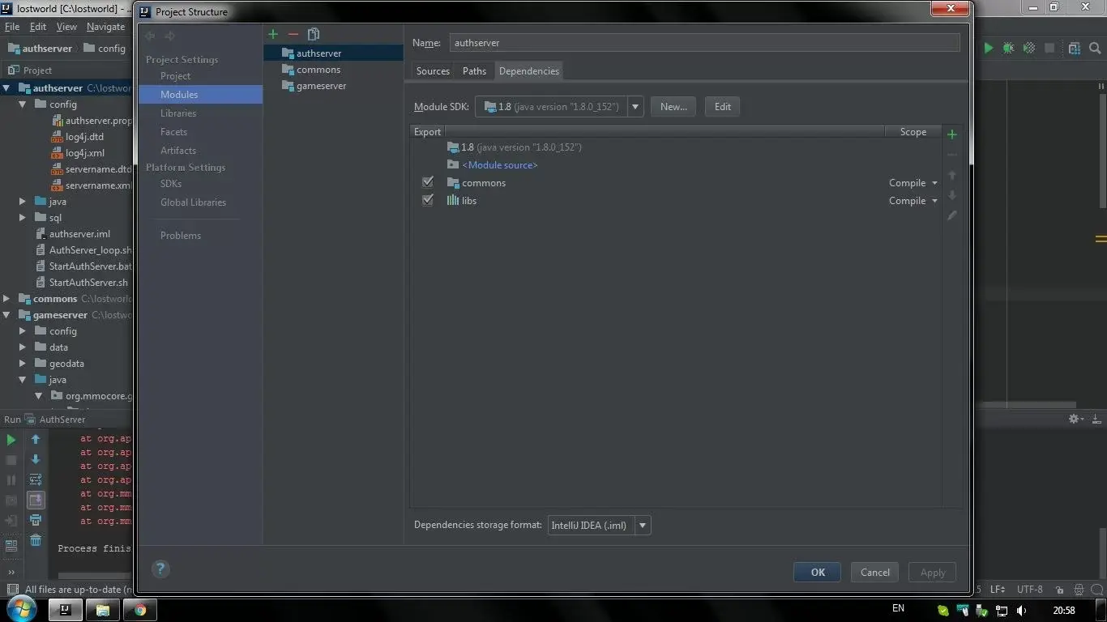Add a dependency with the green plus icon
The image size is (1107, 622).
pyautogui.click(x=952, y=134)
